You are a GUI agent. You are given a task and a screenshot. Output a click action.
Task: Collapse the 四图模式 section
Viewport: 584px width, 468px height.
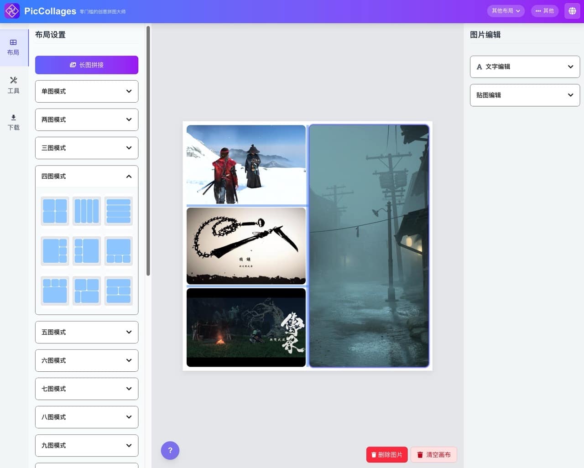coord(86,176)
